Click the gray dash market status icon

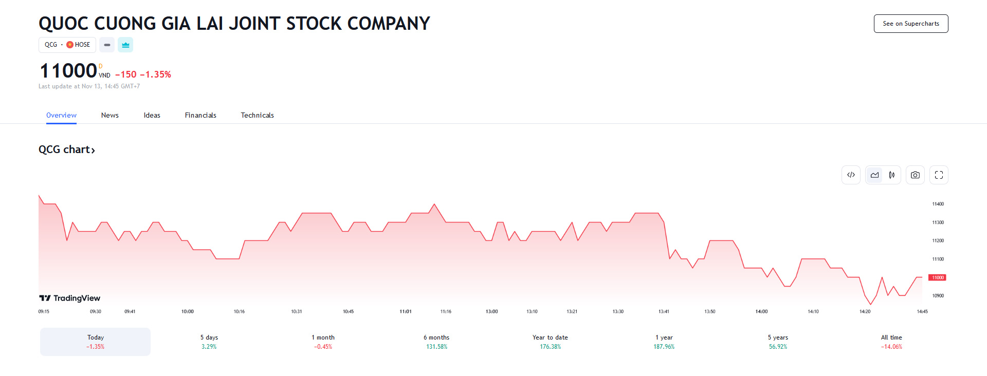pyautogui.click(x=107, y=45)
